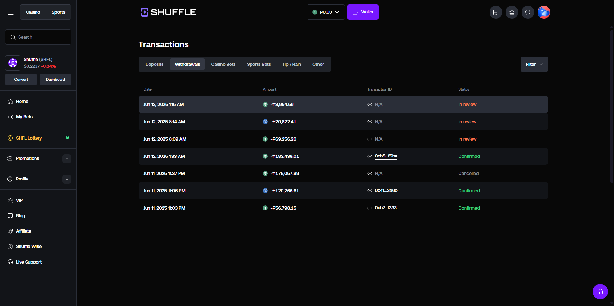Click the link icon beside 0xb7...1333
The image size is (614, 306).
[370, 208]
